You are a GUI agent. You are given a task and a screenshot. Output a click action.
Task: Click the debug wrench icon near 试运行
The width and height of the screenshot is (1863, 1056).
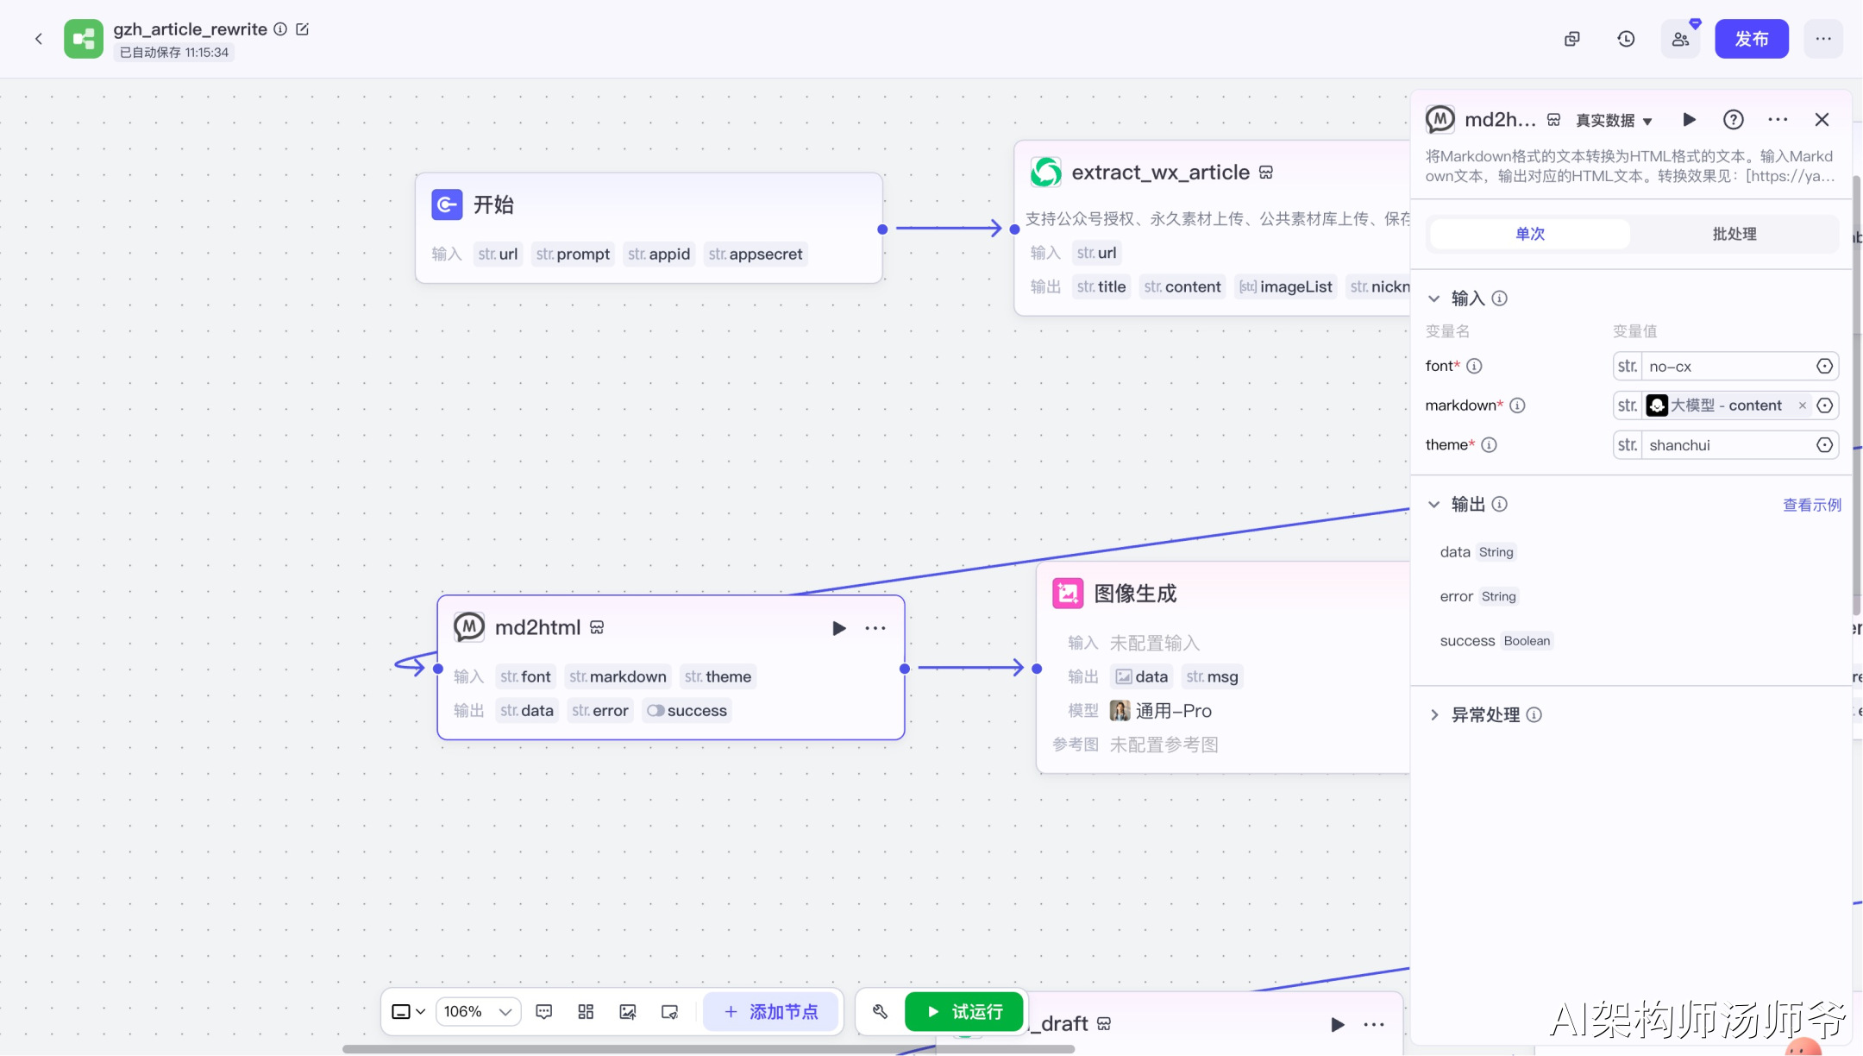click(880, 1011)
